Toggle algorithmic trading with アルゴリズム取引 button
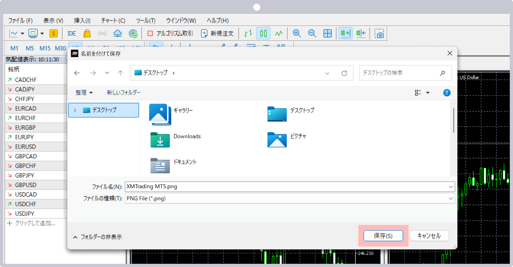The height and width of the screenshot is (267, 513). [170, 33]
